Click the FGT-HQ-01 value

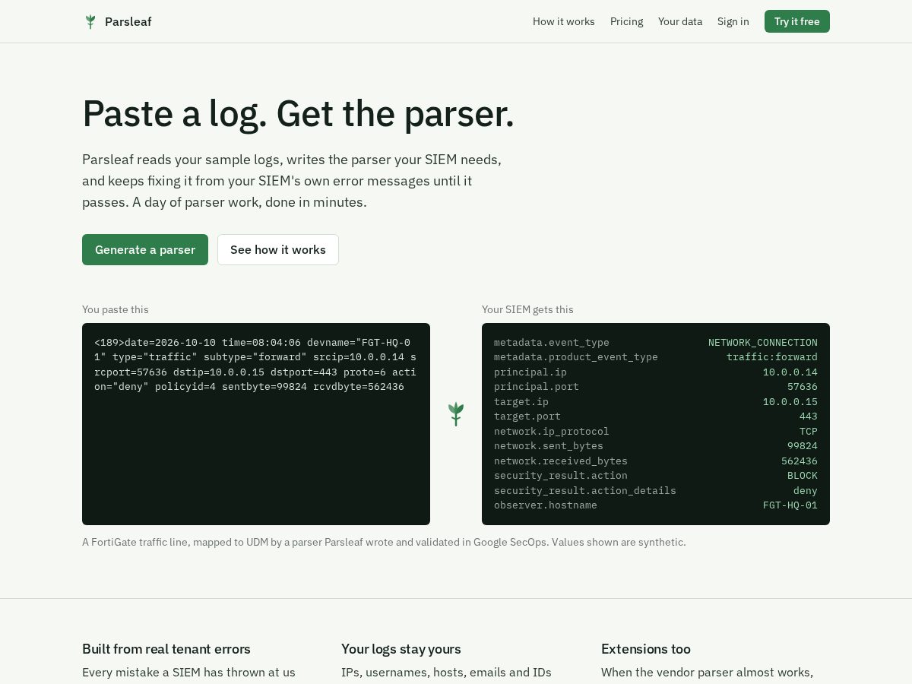pos(790,505)
